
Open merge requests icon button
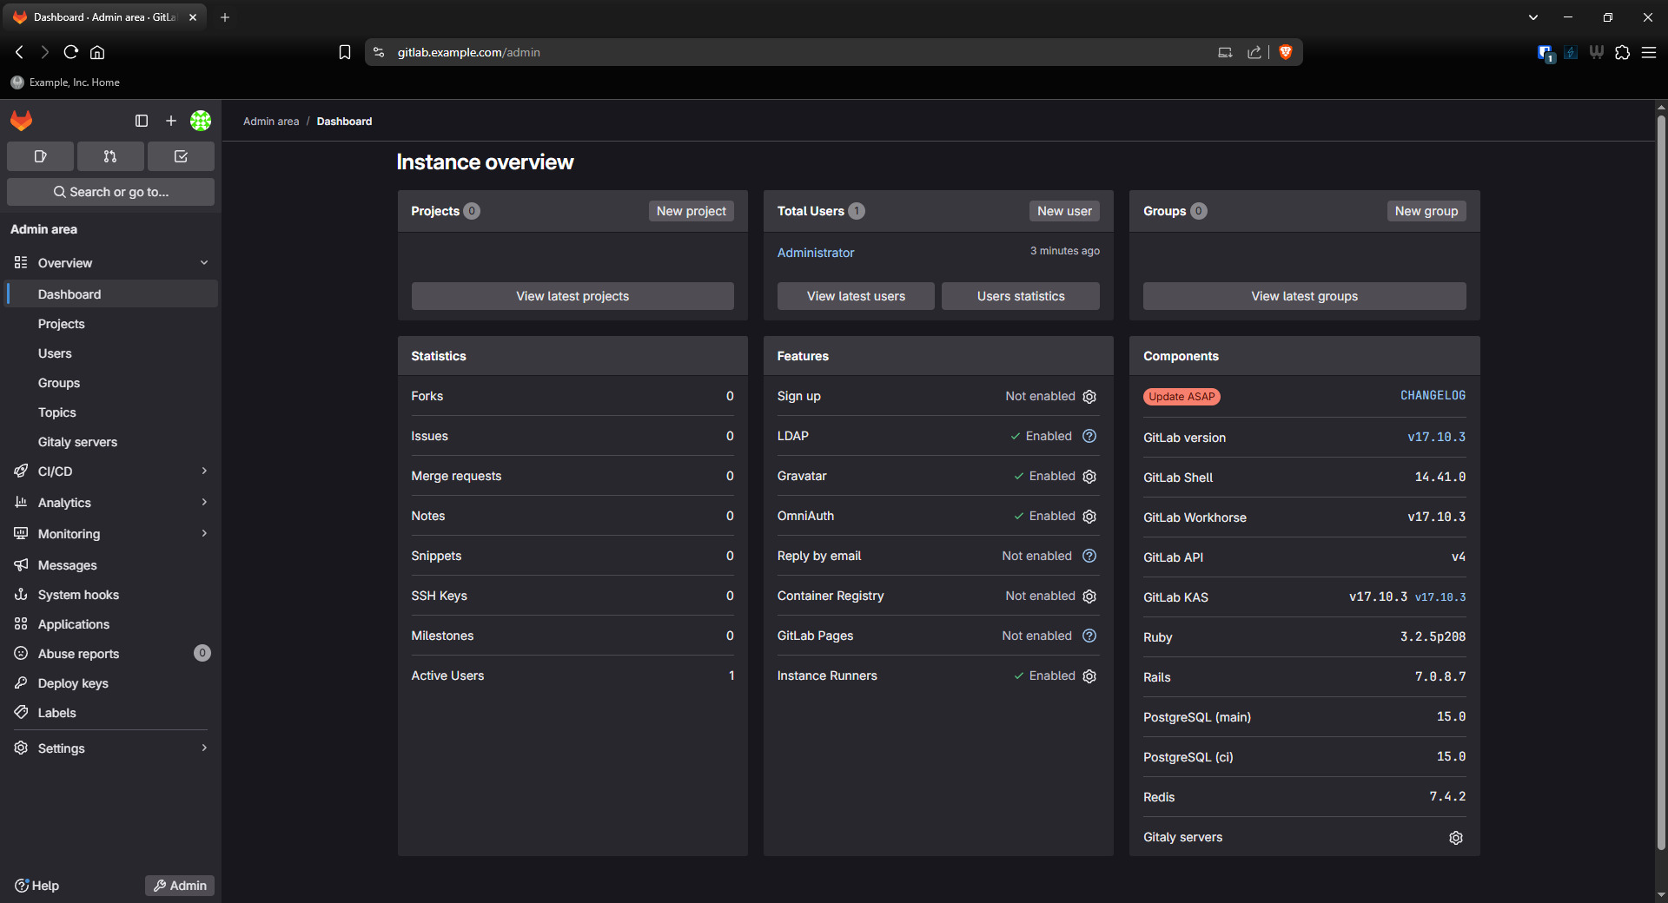pyautogui.click(x=110, y=156)
